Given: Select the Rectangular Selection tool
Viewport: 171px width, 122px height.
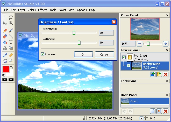Looking at the screenshot, I should coord(5,17).
